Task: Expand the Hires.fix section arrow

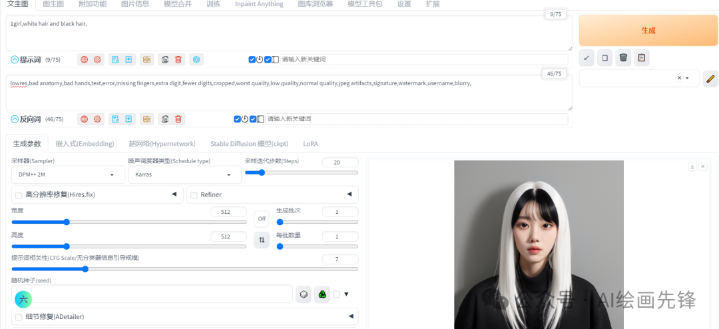Action: [174, 194]
